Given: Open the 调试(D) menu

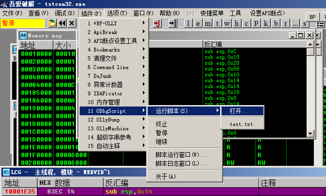Looking at the screenshot, I should [65, 13].
